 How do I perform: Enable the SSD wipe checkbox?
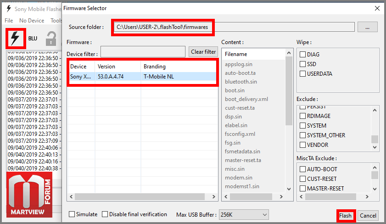tap(302, 64)
